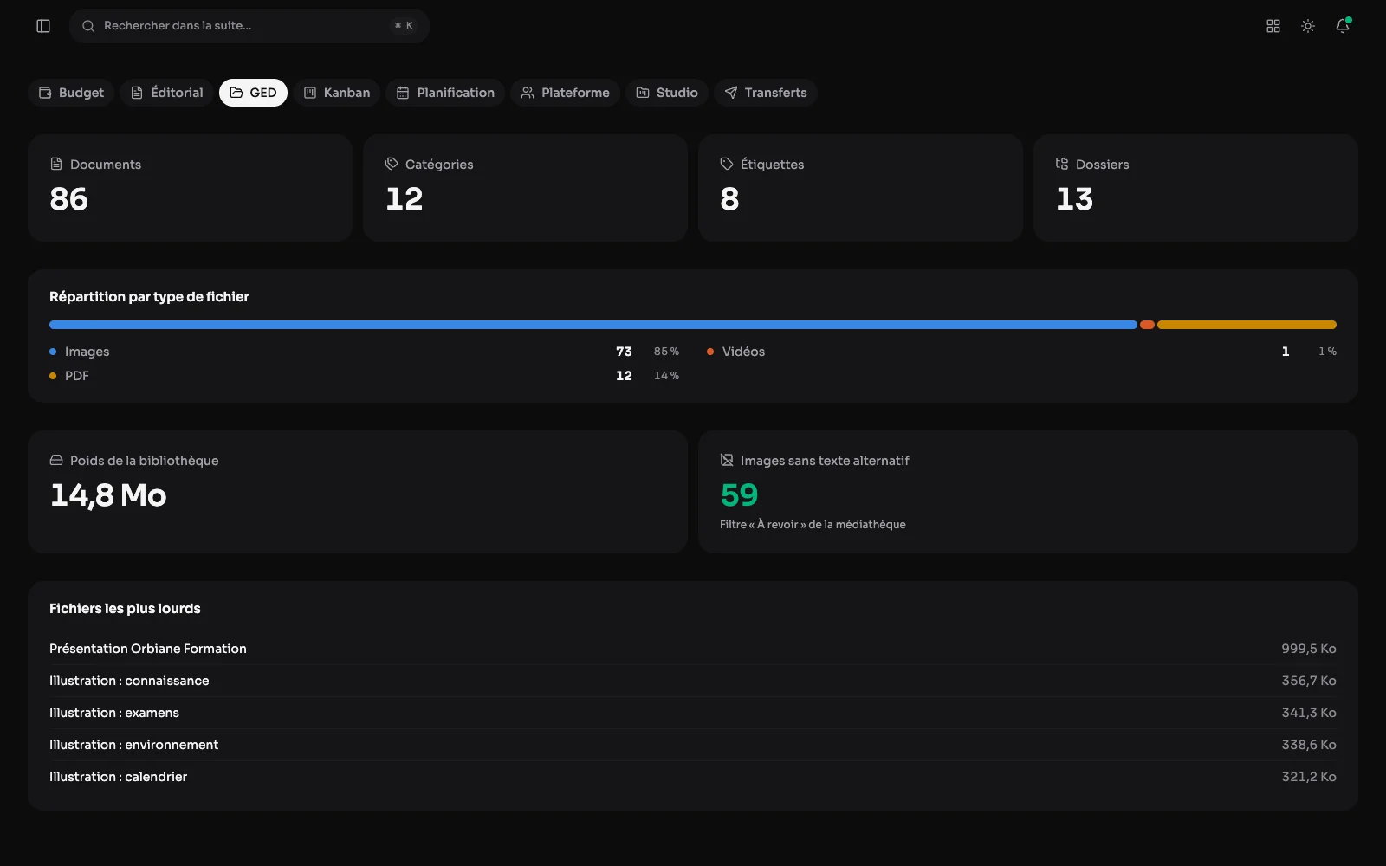Open 'Illustration : examens' file row
Image resolution: width=1386 pixels, height=866 pixels.
(x=693, y=713)
